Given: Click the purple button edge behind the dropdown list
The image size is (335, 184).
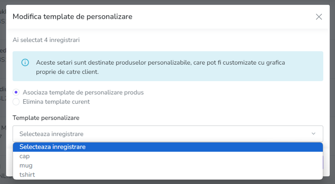Looking at the screenshot, I should click(x=323, y=162).
